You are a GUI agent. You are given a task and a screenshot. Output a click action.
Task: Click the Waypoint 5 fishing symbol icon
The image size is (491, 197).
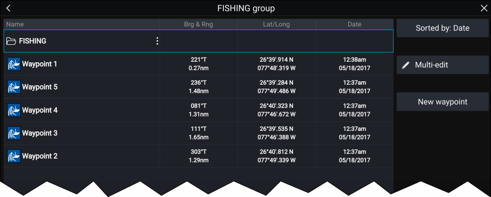point(14,87)
